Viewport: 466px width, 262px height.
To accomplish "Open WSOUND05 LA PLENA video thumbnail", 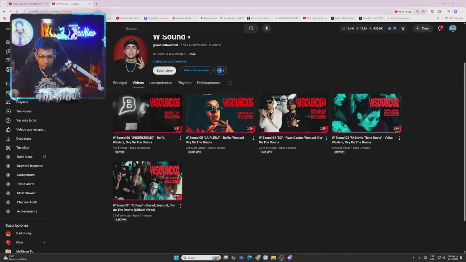I will click(x=221, y=113).
